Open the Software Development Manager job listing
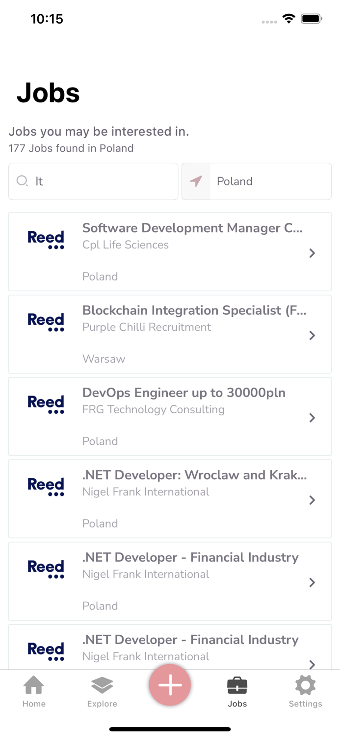340x738 pixels. 170,252
